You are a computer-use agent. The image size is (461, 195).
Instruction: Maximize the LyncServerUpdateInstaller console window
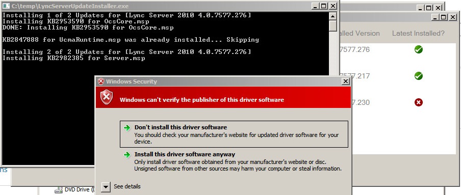[324, 6]
